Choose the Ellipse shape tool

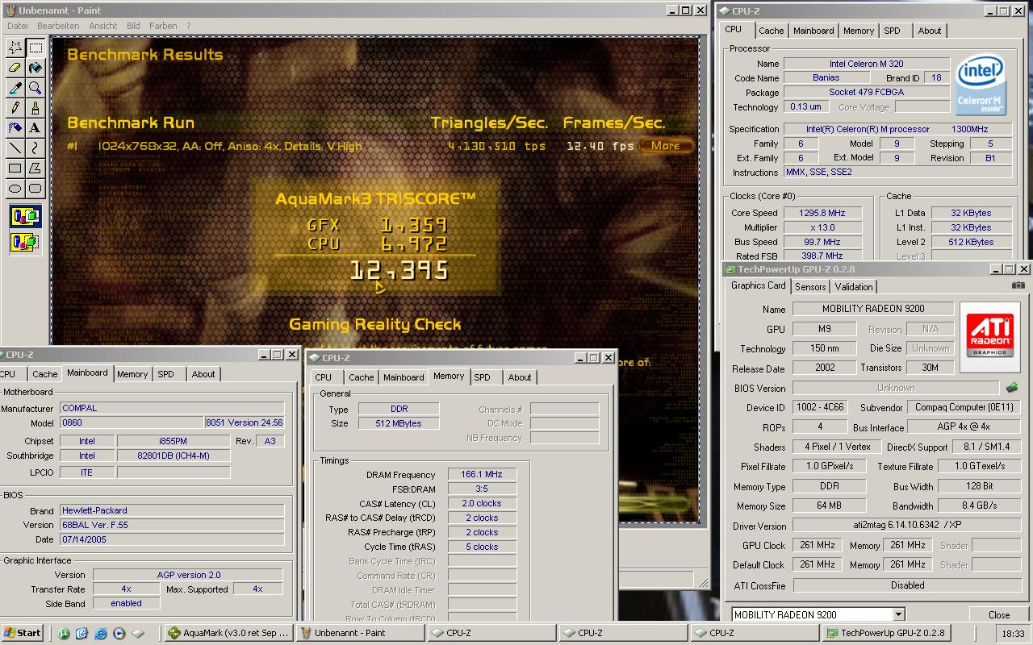click(x=15, y=189)
